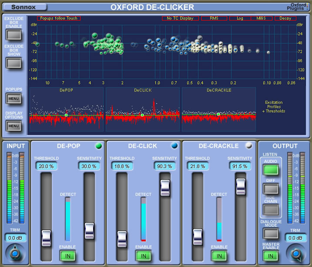The height and width of the screenshot is (267, 312).
Task: Click the Output level meter
Action: pyautogui.click(x=296, y=188)
